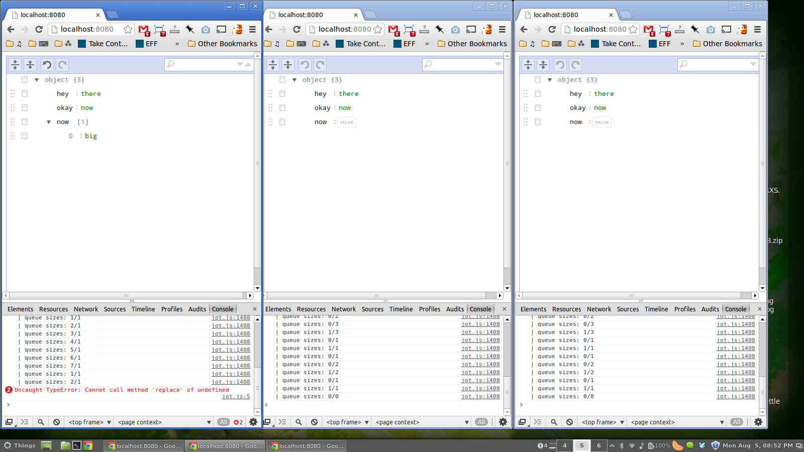804x452 pixels.
Task: Click address bar in right browser window
Action: click(600, 29)
